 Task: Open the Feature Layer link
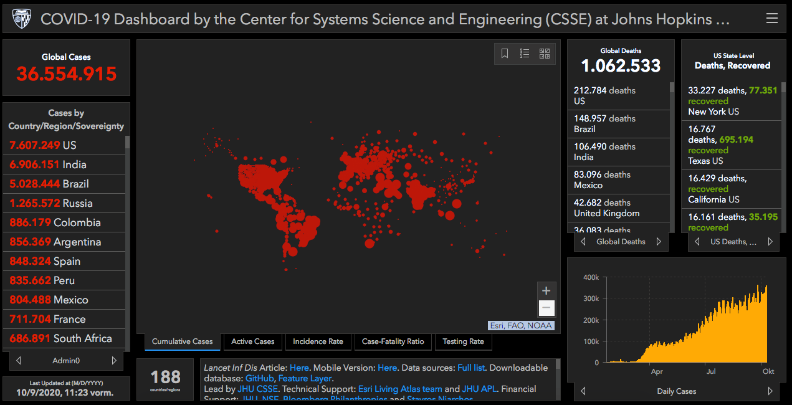tap(305, 378)
